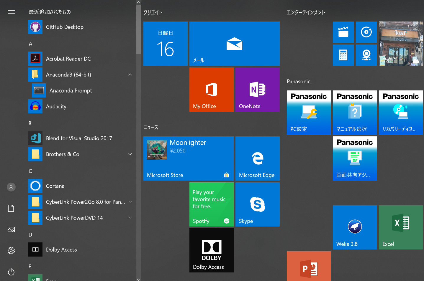Click the エンターテインメント group title
The width and height of the screenshot is (424, 281).
pos(306,12)
